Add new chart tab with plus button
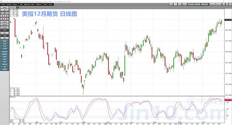Image resolution: width=232 pixels, height=125 pixels. pos(18,7)
